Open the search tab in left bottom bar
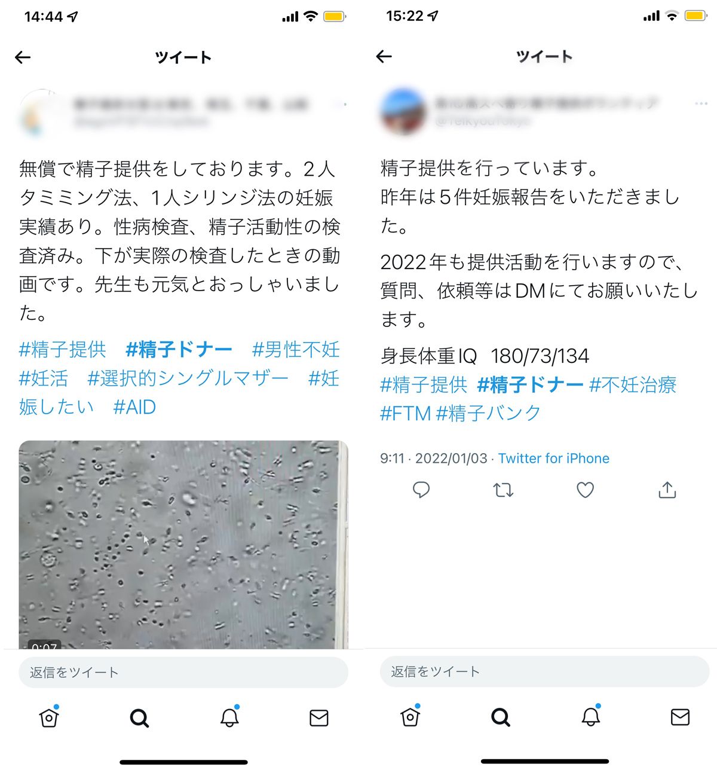Screen dimensions: 717x770 [x=139, y=717]
